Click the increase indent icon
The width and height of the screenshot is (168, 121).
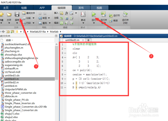pyautogui.click(x=67, y=23)
